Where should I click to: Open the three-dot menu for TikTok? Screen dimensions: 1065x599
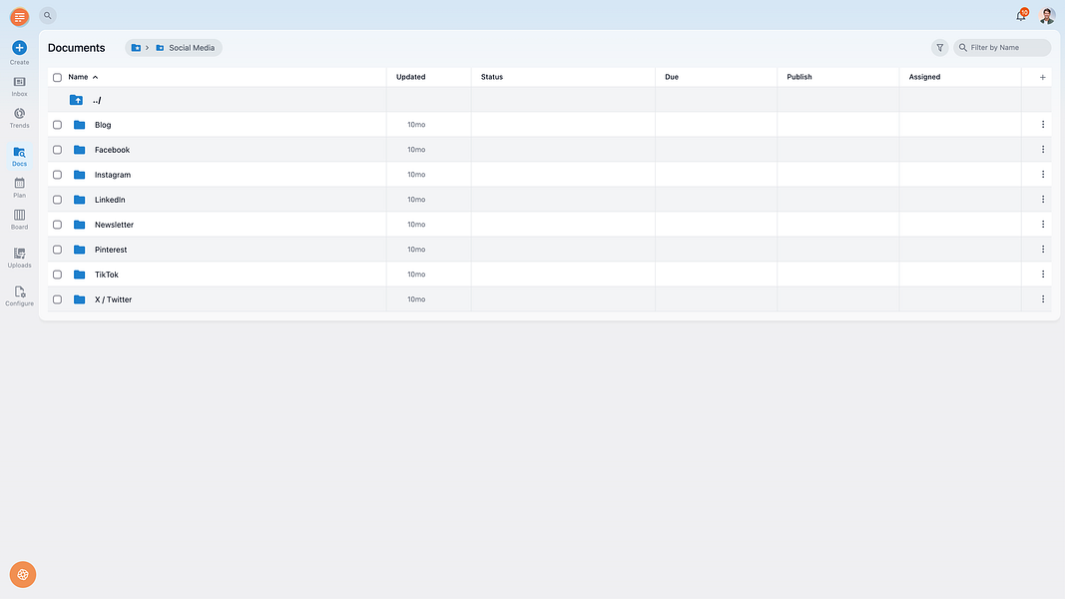pyautogui.click(x=1043, y=275)
